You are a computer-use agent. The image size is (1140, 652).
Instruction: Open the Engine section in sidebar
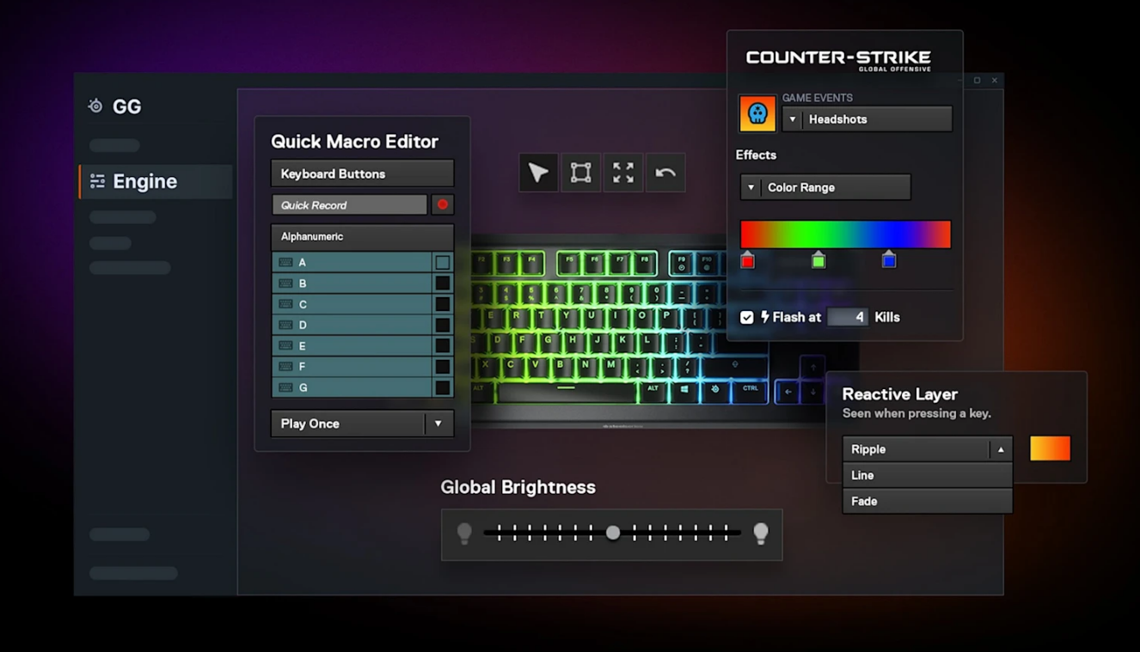tap(156, 181)
